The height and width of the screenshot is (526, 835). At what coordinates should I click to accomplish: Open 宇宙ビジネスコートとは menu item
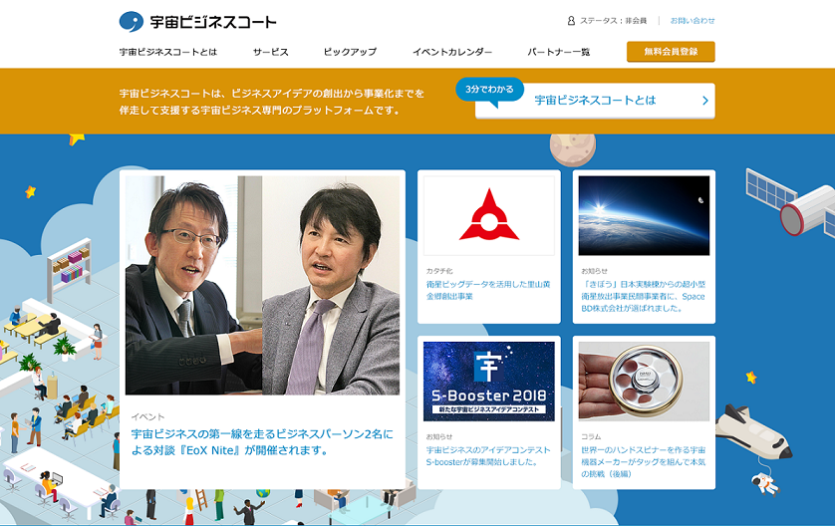[168, 52]
